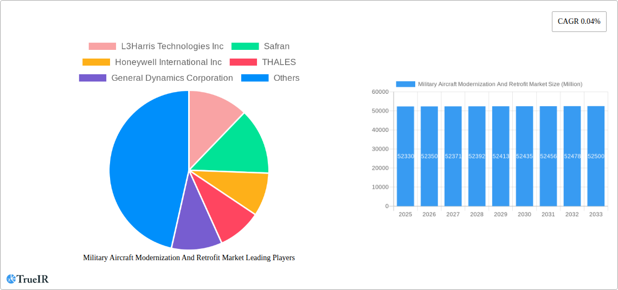Click the 2029 x-axis year label
The image size is (618, 290).
click(x=500, y=214)
